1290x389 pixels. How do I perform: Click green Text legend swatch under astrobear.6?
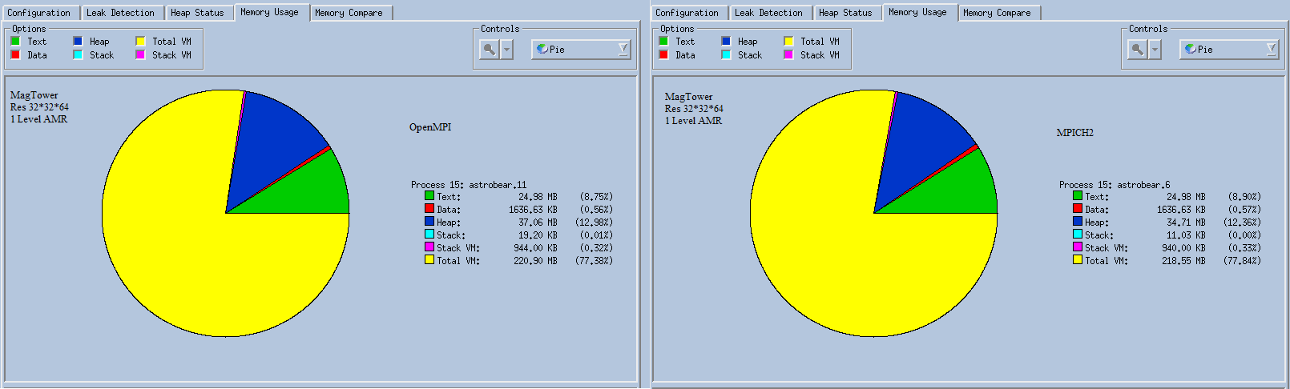[1078, 195]
